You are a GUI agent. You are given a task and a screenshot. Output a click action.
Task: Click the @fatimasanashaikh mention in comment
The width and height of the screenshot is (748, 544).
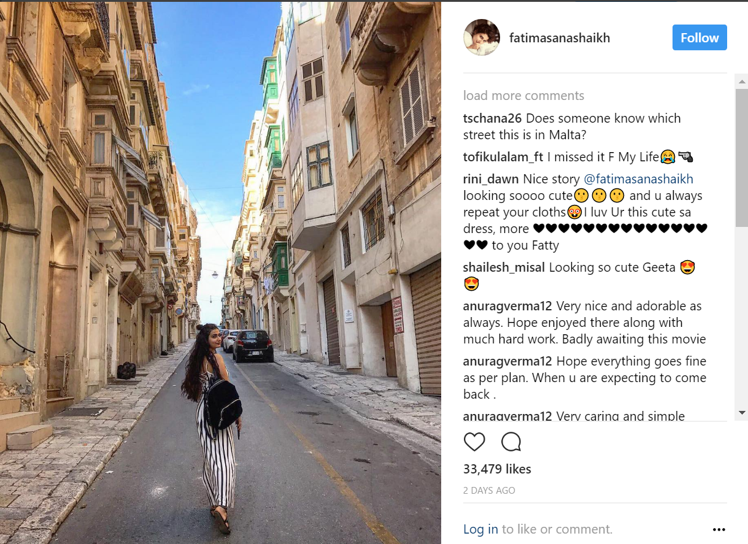[x=638, y=179]
